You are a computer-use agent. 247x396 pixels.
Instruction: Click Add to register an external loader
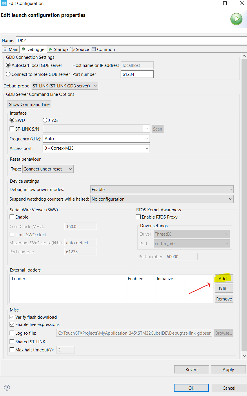point(224,278)
